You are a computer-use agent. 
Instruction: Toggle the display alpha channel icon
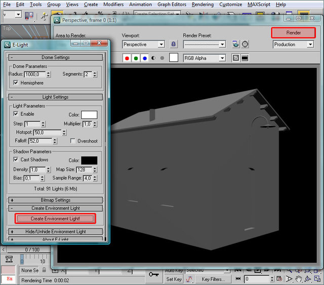(x=153, y=58)
